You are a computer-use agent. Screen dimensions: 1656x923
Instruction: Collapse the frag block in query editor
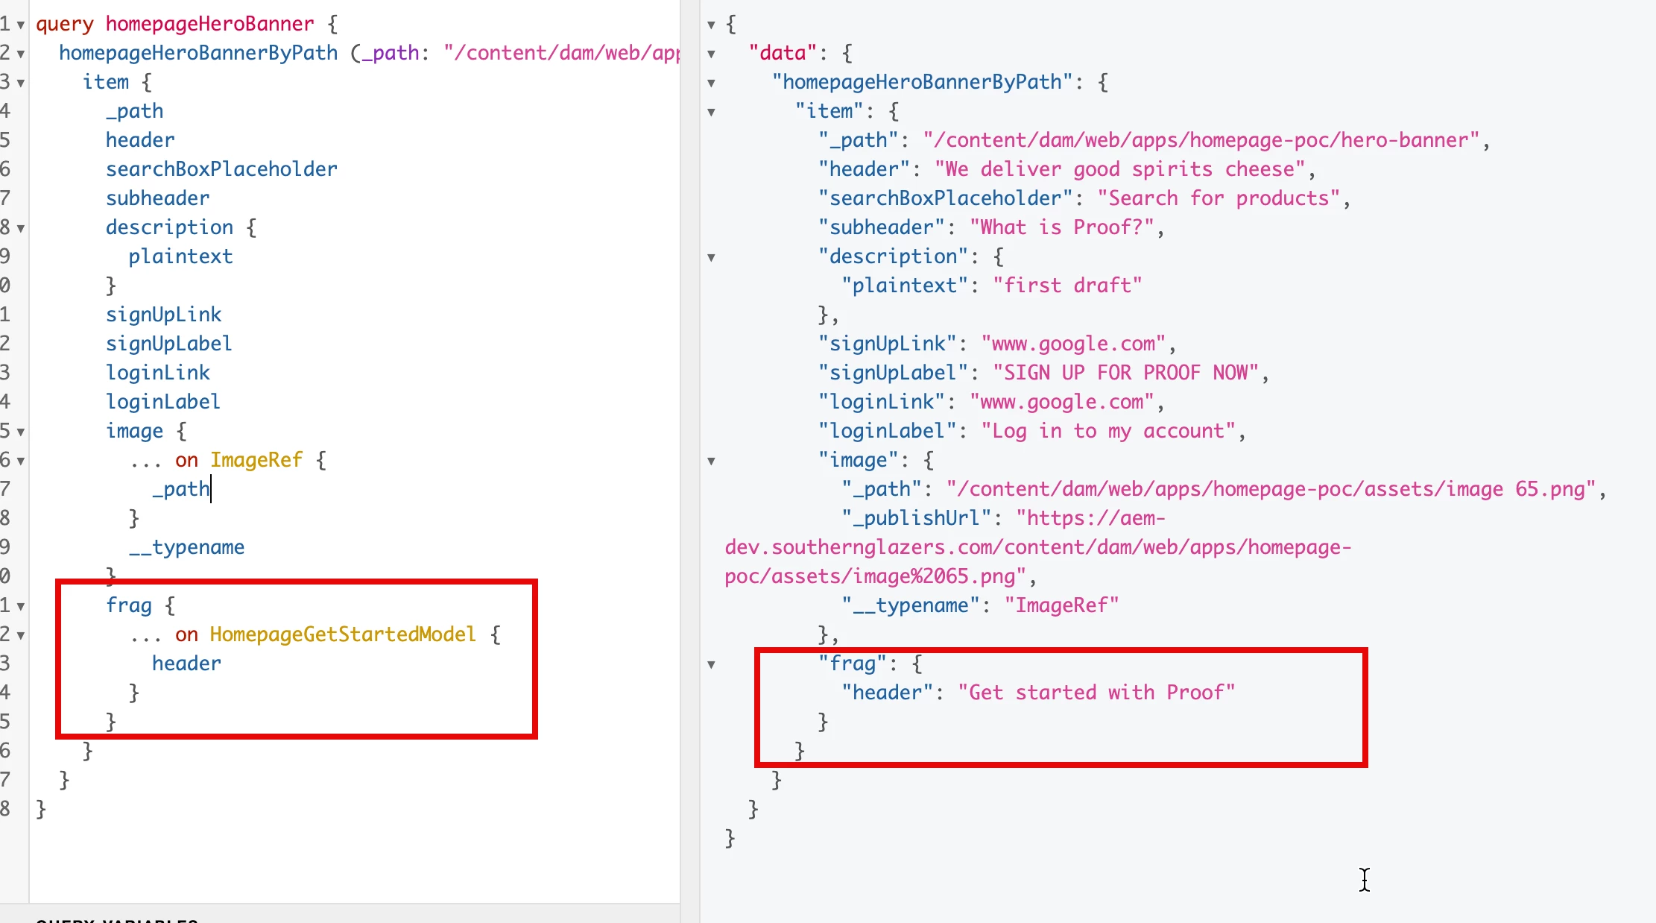20,606
